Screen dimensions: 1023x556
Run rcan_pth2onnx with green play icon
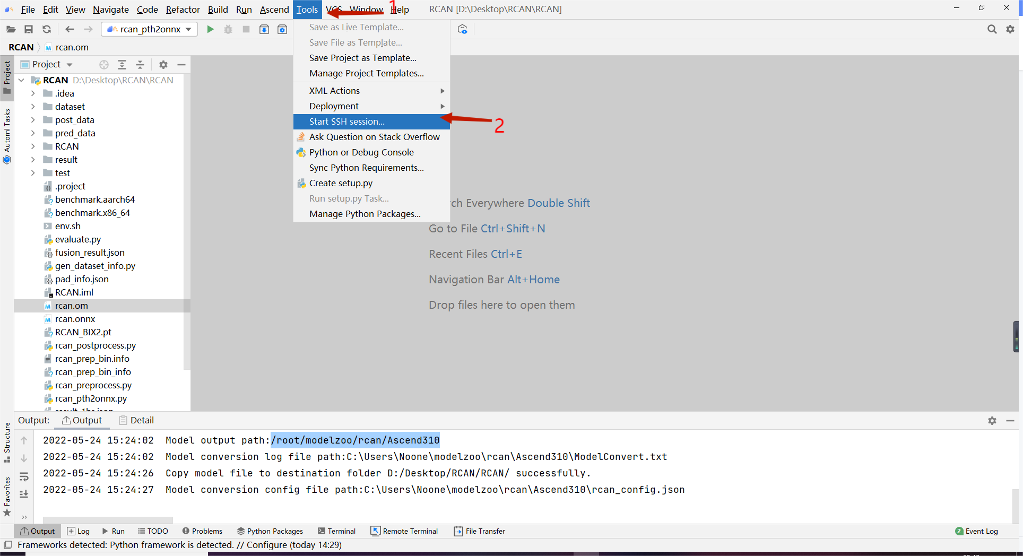pos(210,29)
